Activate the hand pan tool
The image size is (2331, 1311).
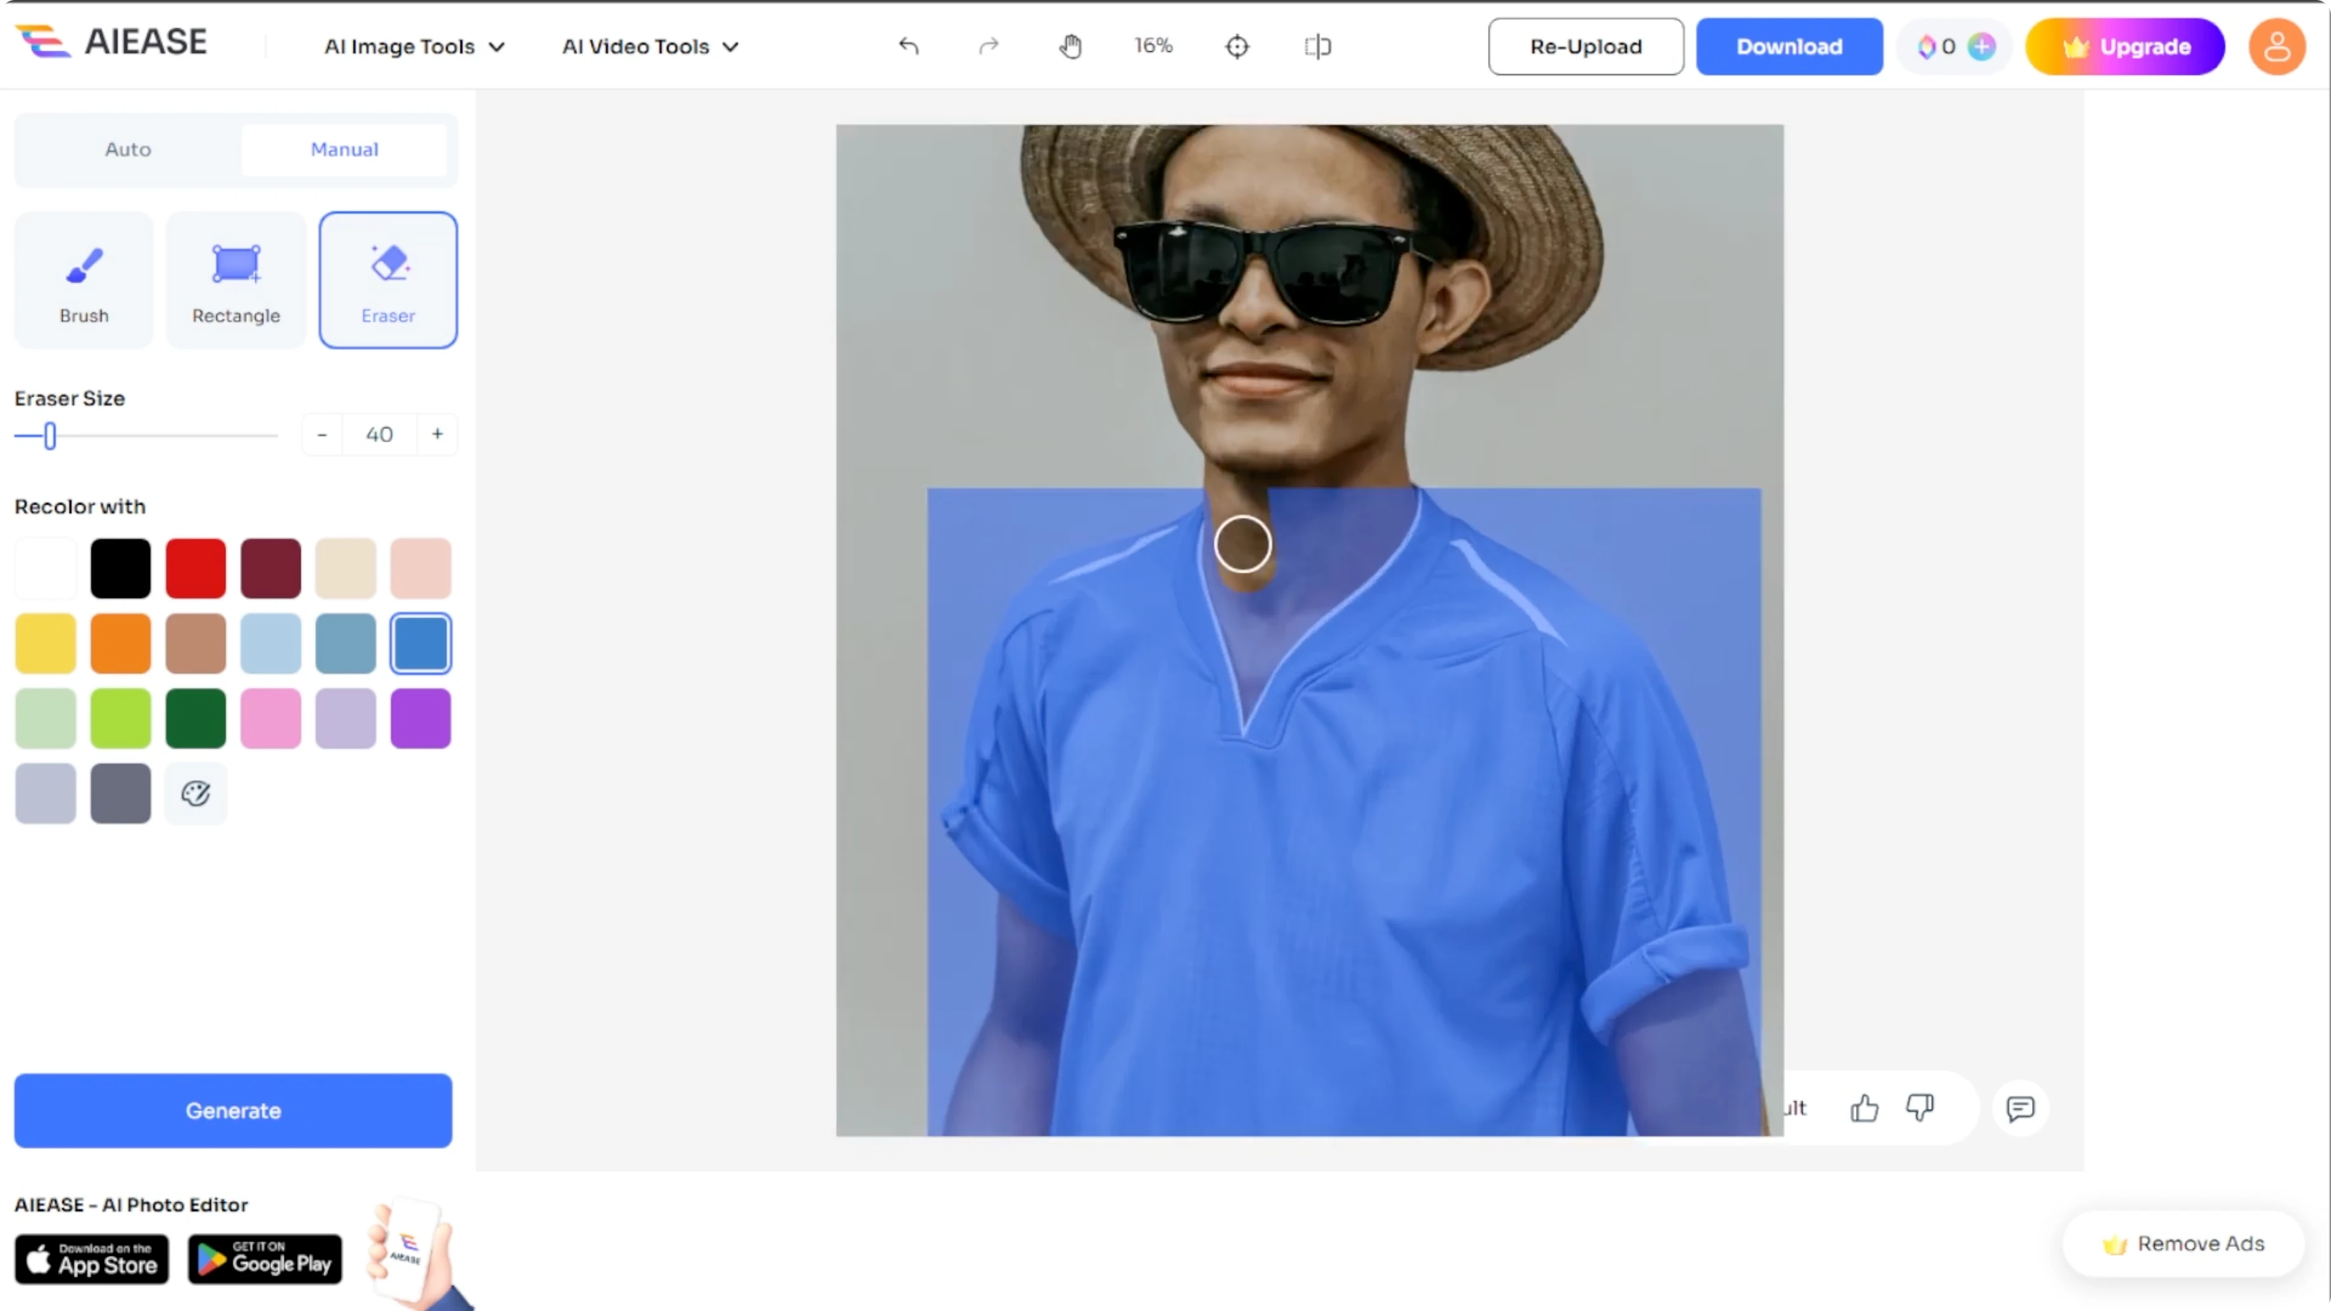tap(1070, 46)
